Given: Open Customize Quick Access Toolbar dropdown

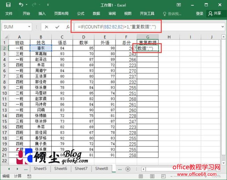Looking at the screenshot, I should pyautogui.click(x=48, y=5).
